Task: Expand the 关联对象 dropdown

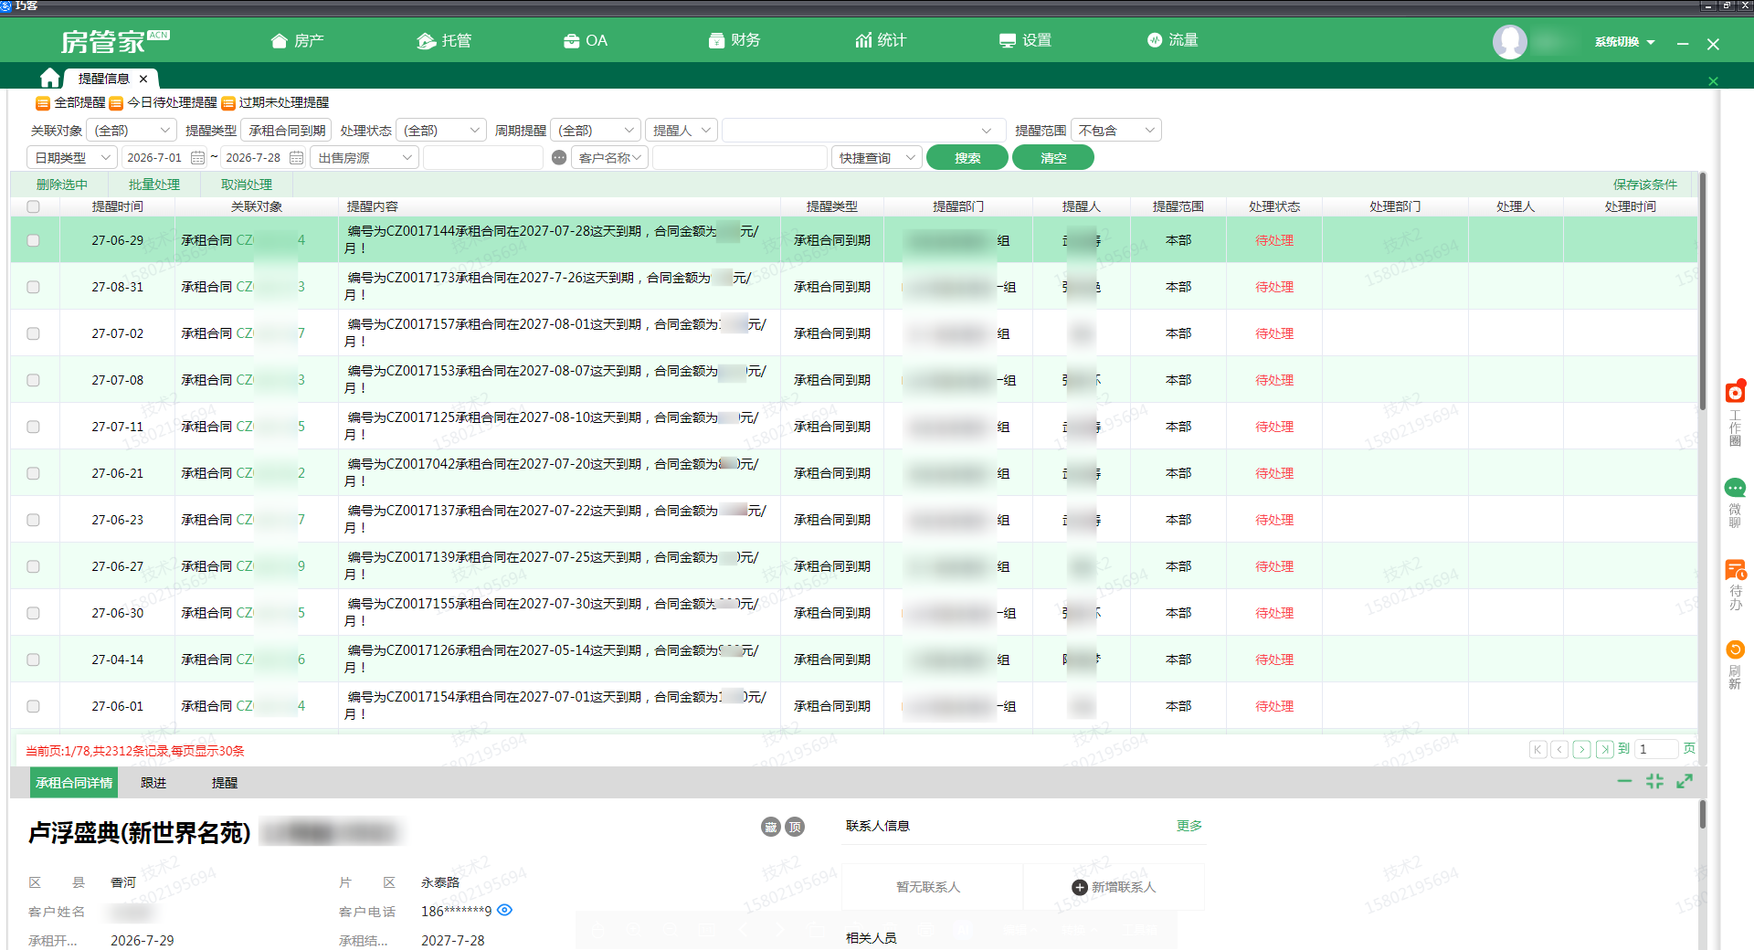Action: coord(132,131)
